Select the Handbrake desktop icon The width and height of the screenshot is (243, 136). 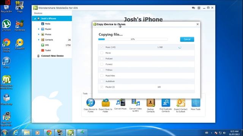20,25
